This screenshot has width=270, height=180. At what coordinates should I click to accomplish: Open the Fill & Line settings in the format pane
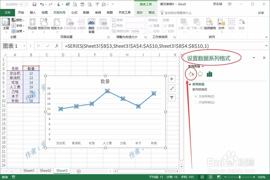(x=191, y=74)
